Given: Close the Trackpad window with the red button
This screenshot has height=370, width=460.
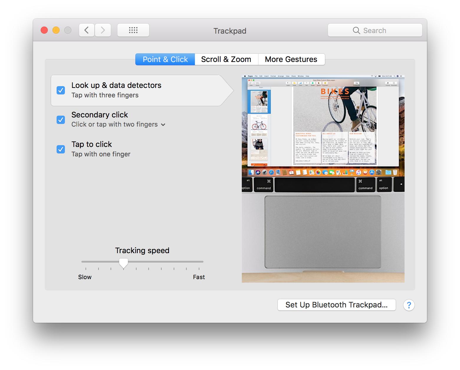Looking at the screenshot, I should click(44, 30).
